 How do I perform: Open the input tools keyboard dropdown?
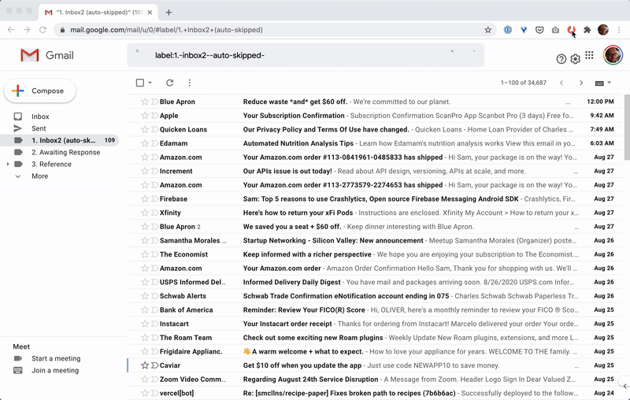[602, 83]
